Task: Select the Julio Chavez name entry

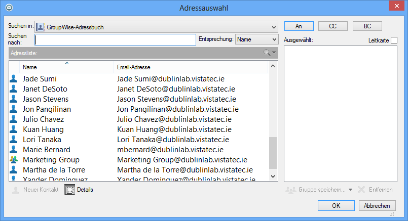Action: coord(43,119)
